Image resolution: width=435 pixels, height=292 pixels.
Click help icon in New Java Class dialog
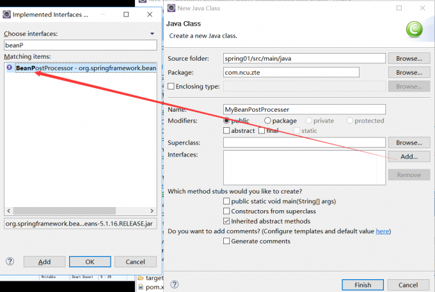pyautogui.click(x=174, y=284)
